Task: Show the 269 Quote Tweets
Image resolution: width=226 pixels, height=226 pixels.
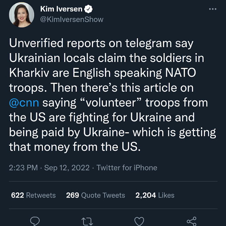Action: 95,195
